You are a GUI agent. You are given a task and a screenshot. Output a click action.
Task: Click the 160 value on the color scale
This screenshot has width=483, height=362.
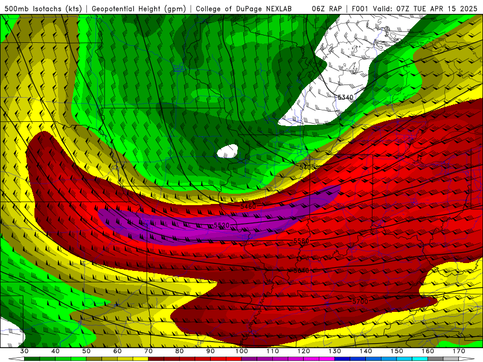click(x=428, y=351)
